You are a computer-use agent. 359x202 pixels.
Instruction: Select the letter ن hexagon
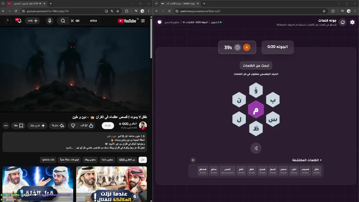coord(239,100)
